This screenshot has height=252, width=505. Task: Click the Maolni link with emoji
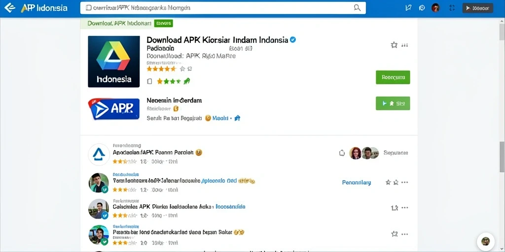point(219,118)
